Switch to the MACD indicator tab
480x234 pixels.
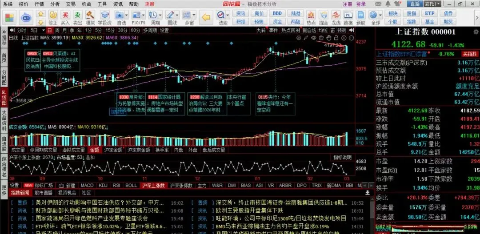point(87,185)
